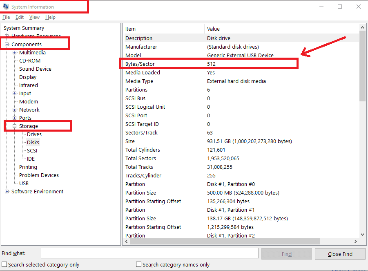Open the View menu

(34, 17)
